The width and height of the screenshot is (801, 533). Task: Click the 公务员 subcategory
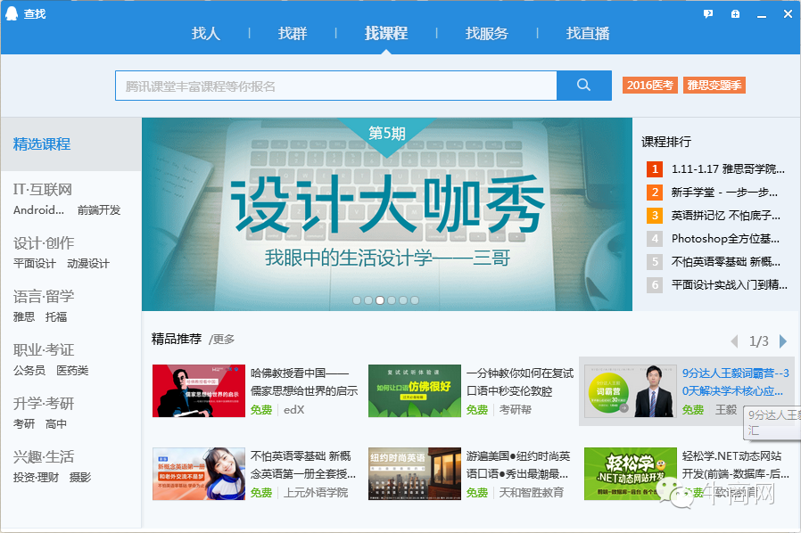coord(29,371)
